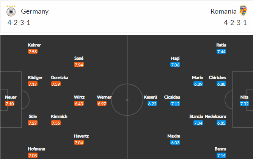Screen dimensions: 253x159
Task: Click Keserü's 6.22 rating badge
Action: [152, 103]
